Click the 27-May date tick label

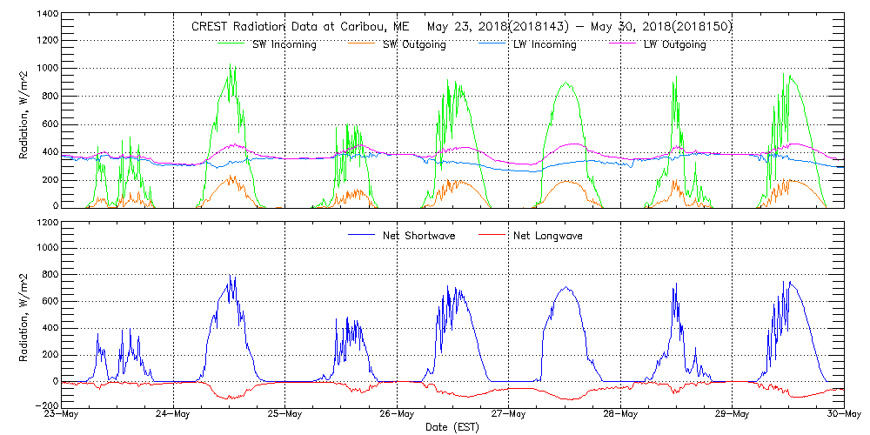pos(509,415)
